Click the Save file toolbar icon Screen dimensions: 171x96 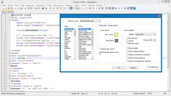pyautogui.click(x=9, y=8)
